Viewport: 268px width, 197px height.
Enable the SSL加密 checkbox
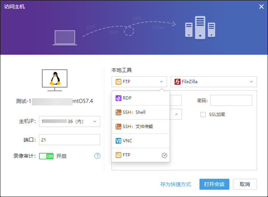(x=203, y=115)
